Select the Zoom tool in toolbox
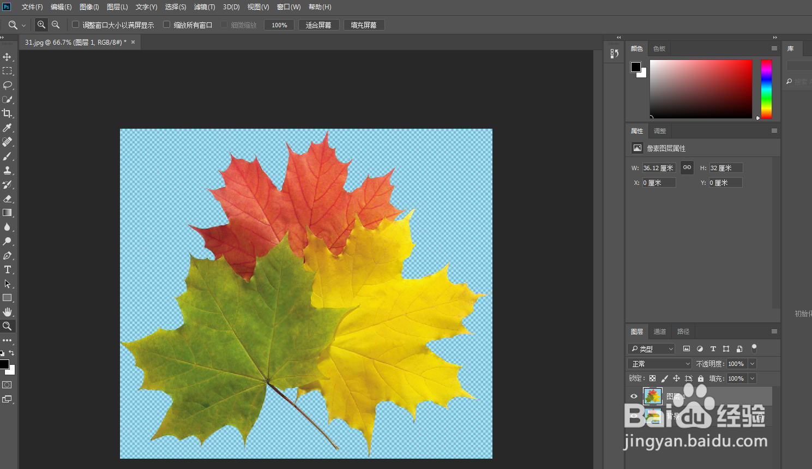Screen dimensions: 812x469 [x=7, y=326]
